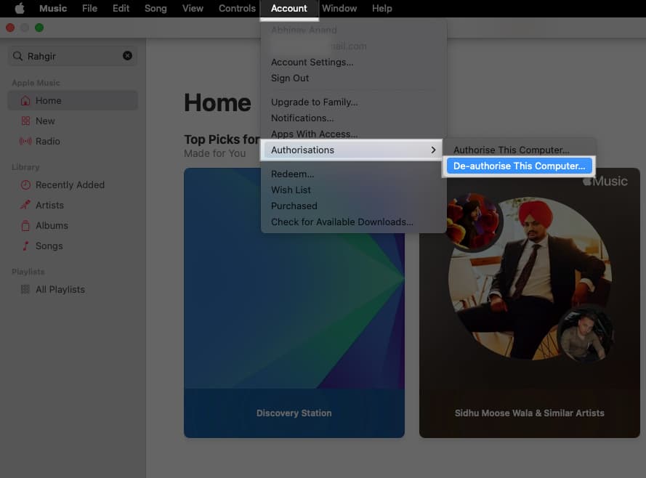Go to Home in sidebar

tap(73, 100)
